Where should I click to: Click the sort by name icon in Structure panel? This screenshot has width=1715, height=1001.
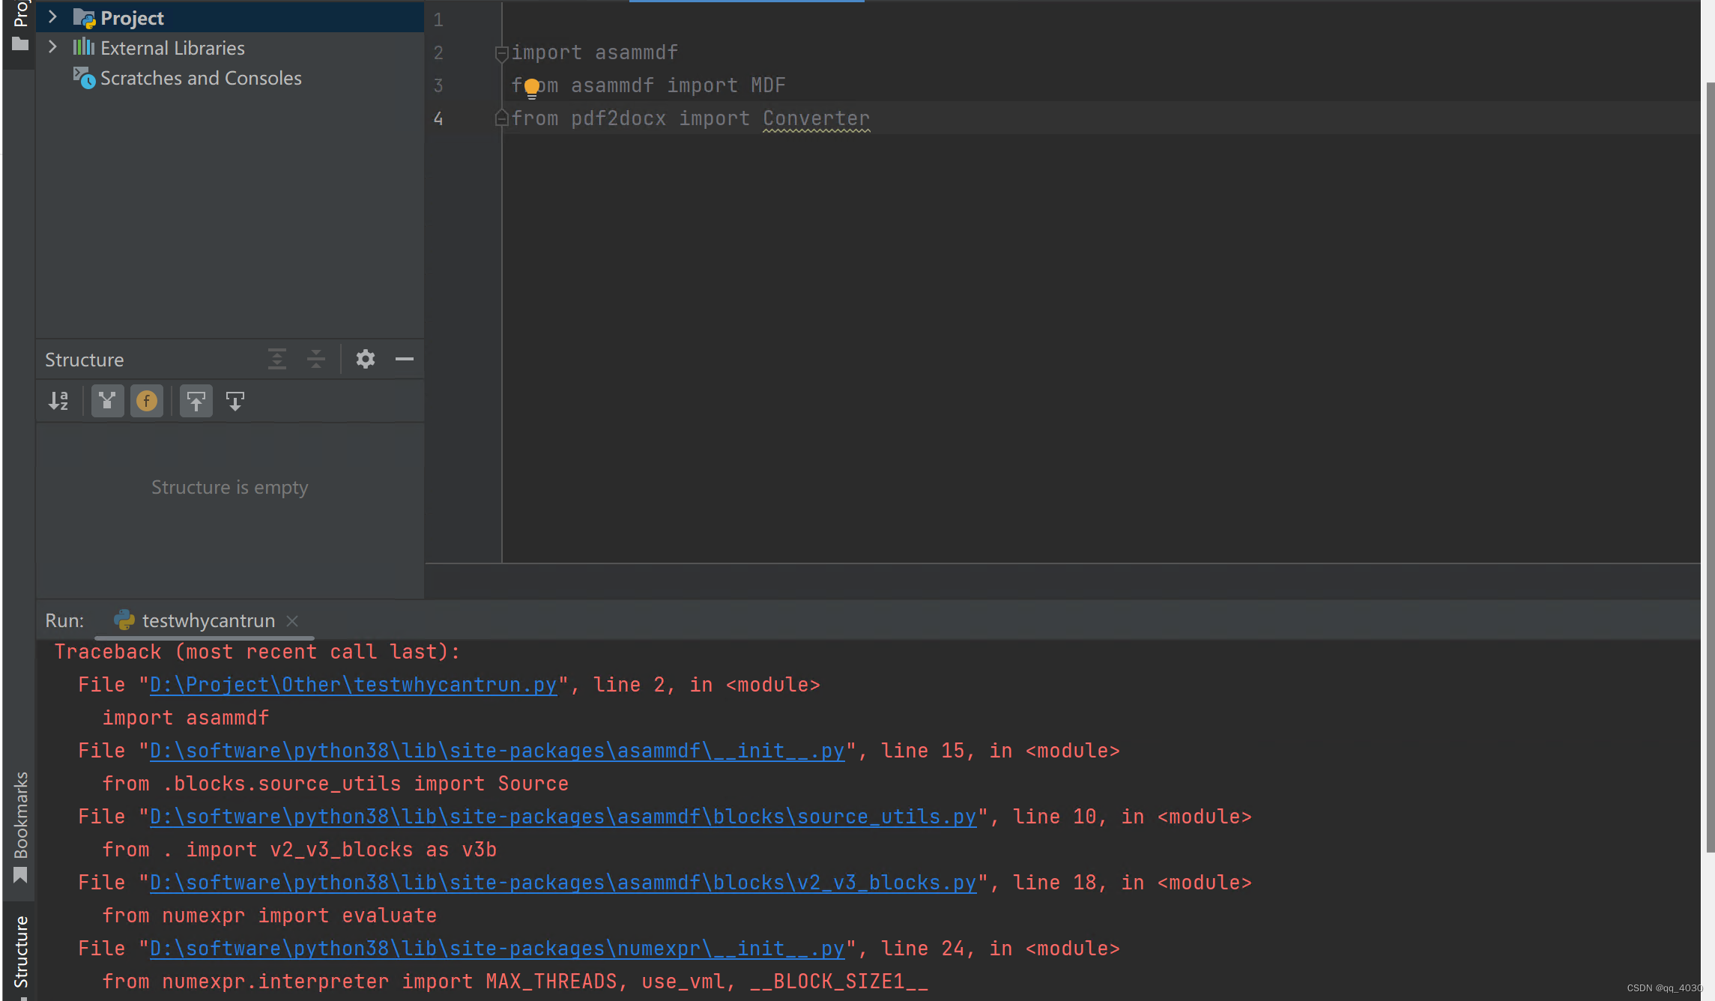pos(57,400)
